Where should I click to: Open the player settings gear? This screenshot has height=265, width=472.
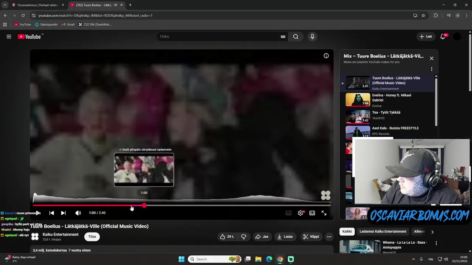click(x=301, y=213)
